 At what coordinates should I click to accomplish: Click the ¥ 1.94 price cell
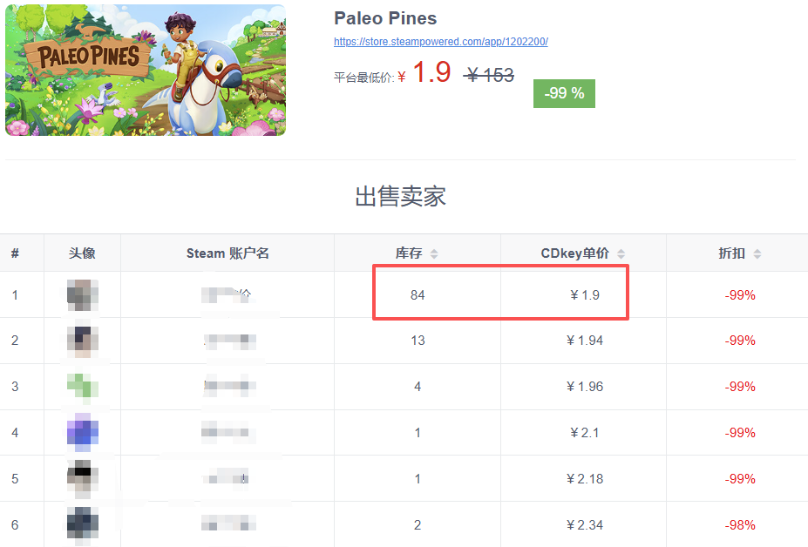(585, 341)
